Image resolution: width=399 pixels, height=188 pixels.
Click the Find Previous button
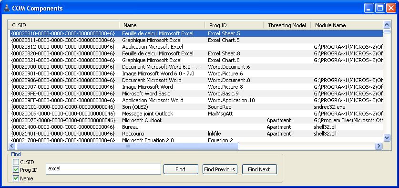(x=220, y=169)
